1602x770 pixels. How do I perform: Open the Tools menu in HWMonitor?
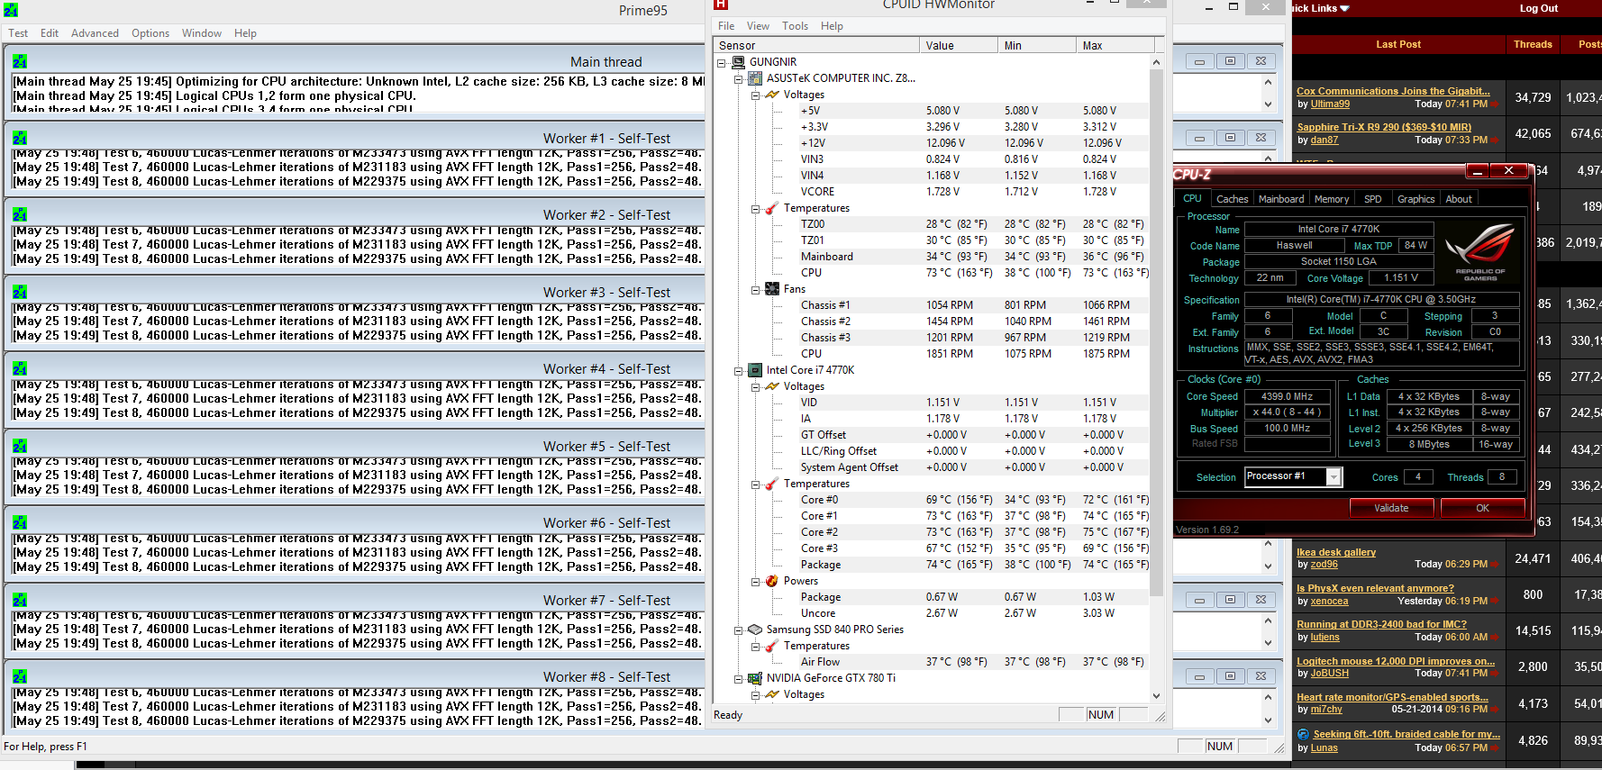pos(795,26)
